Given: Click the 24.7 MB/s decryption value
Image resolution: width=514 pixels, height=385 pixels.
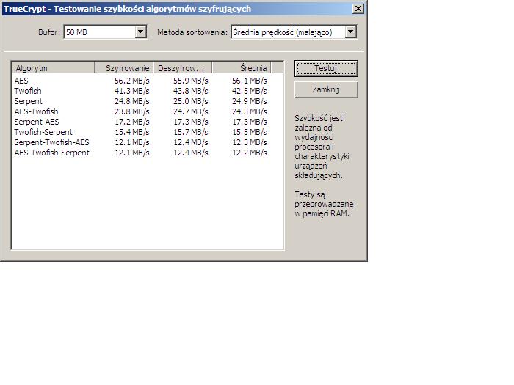Looking at the screenshot, I should (x=190, y=111).
